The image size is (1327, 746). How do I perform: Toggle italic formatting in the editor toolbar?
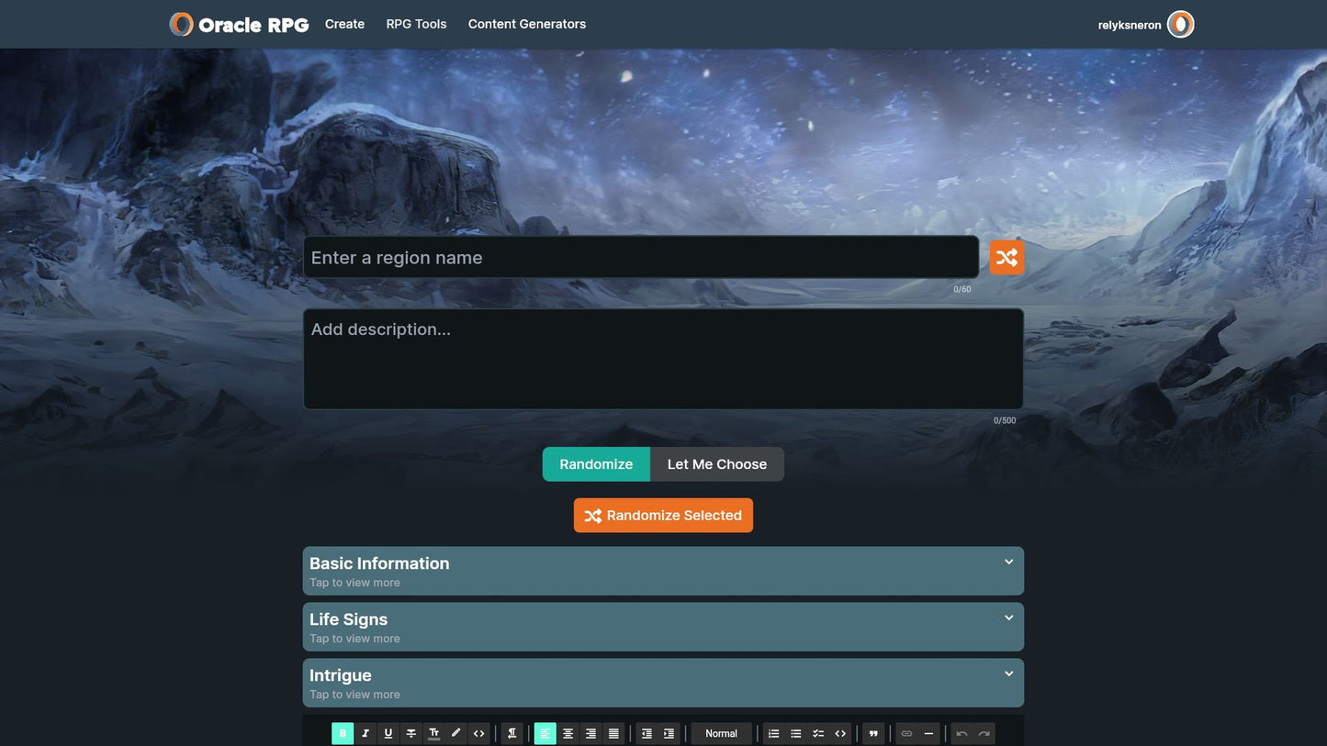pyautogui.click(x=365, y=733)
